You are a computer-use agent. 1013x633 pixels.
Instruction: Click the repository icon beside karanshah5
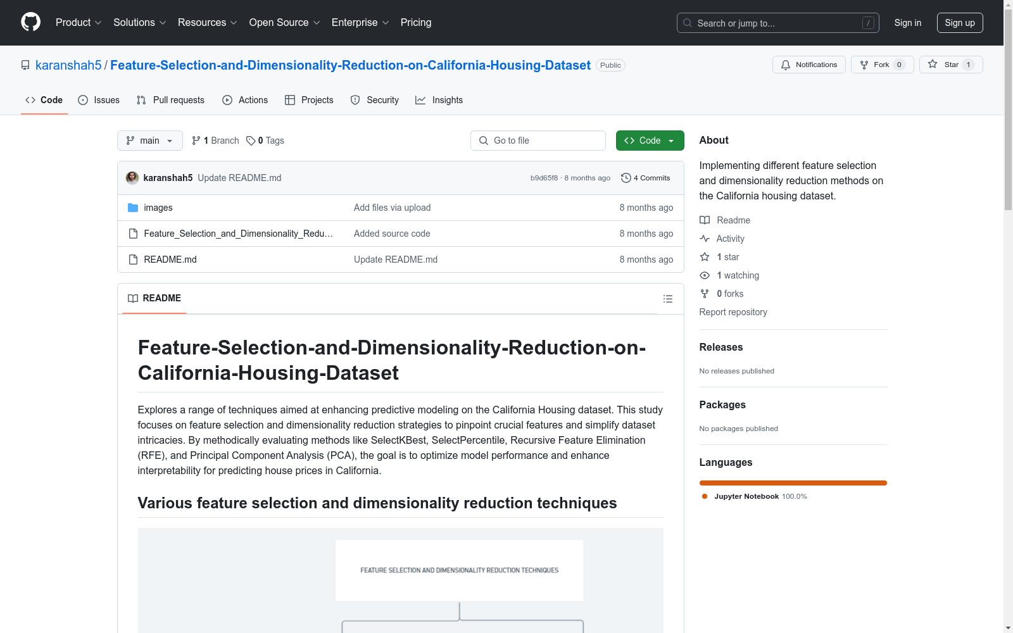25,65
